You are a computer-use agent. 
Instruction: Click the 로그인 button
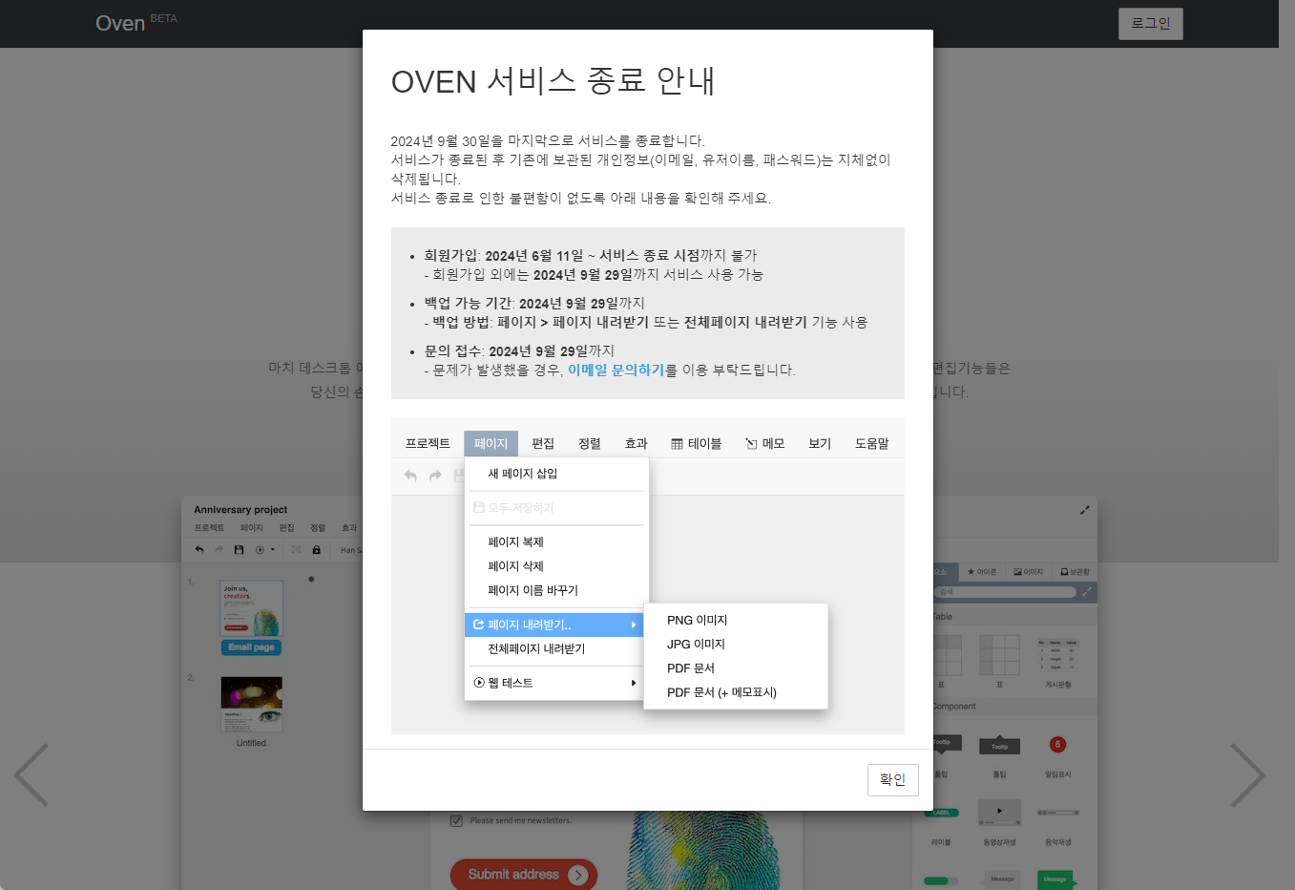[x=1151, y=24]
